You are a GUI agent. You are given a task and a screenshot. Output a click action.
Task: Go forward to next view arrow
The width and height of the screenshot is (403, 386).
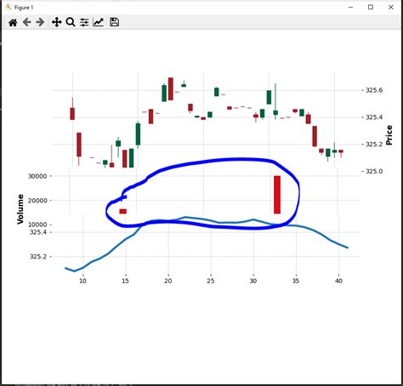(x=40, y=22)
